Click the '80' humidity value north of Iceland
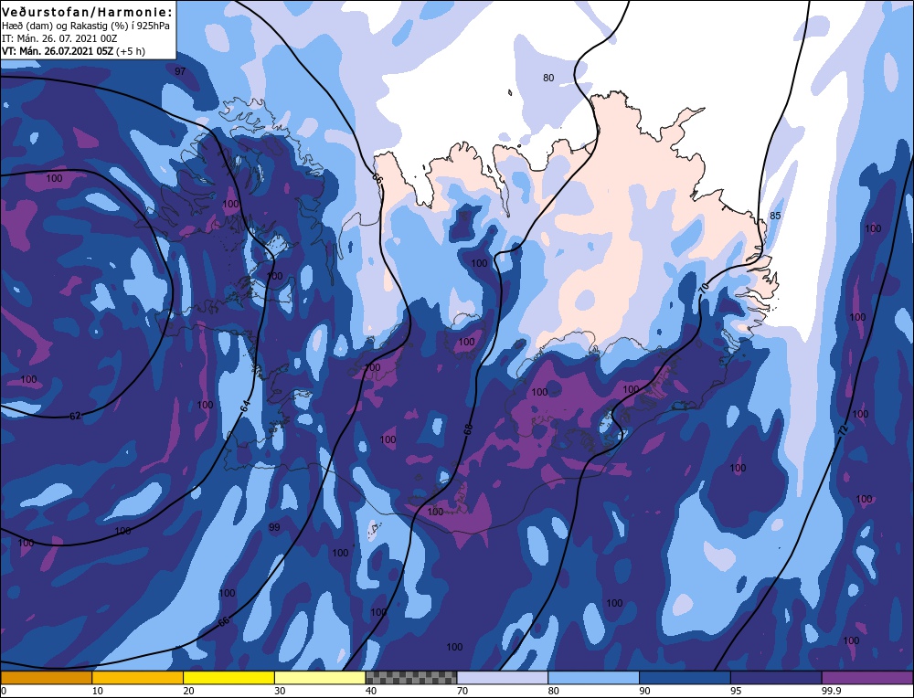914x698 pixels. (548, 78)
